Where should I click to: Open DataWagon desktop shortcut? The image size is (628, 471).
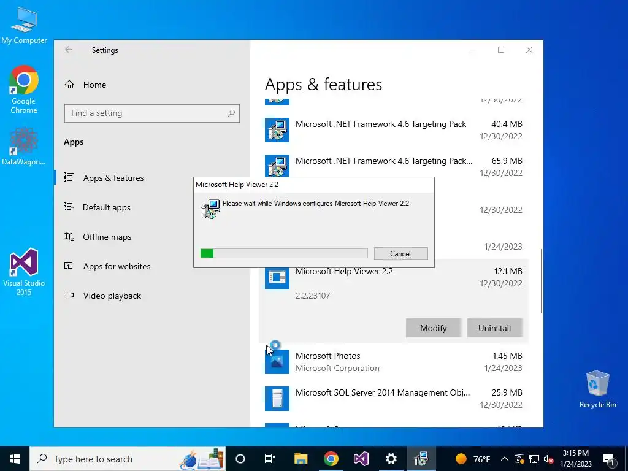pos(24,146)
